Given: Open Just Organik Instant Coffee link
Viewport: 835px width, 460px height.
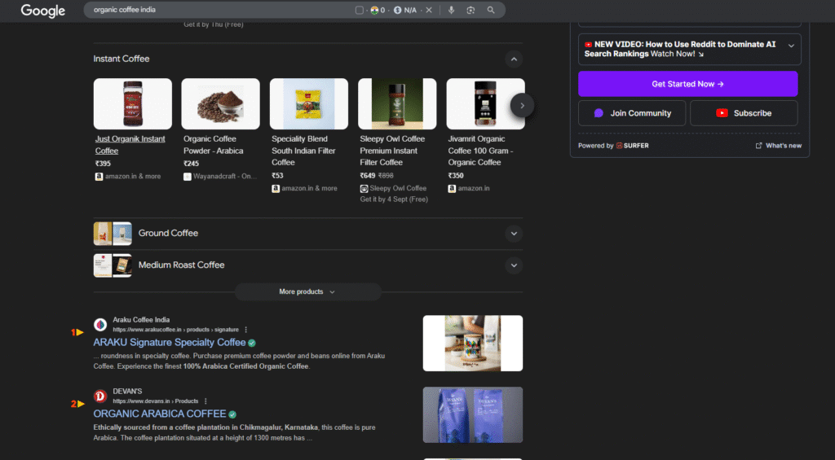Looking at the screenshot, I should tap(130, 145).
